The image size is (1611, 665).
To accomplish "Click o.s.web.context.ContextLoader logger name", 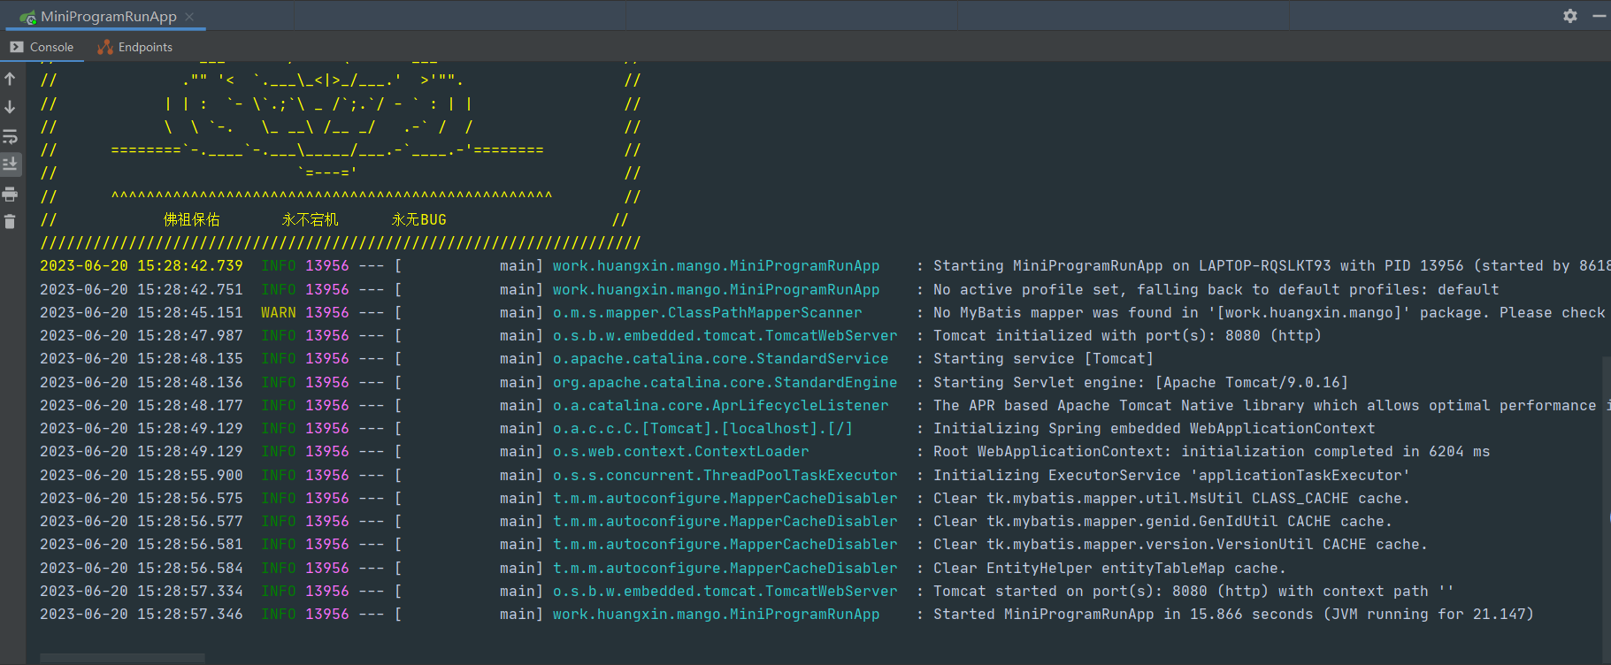I will [x=680, y=452].
